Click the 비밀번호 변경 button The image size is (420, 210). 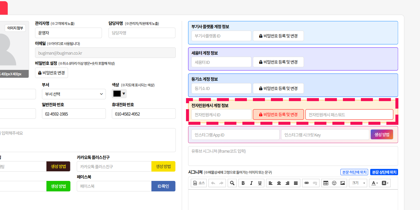pyautogui.click(x=52, y=73)
